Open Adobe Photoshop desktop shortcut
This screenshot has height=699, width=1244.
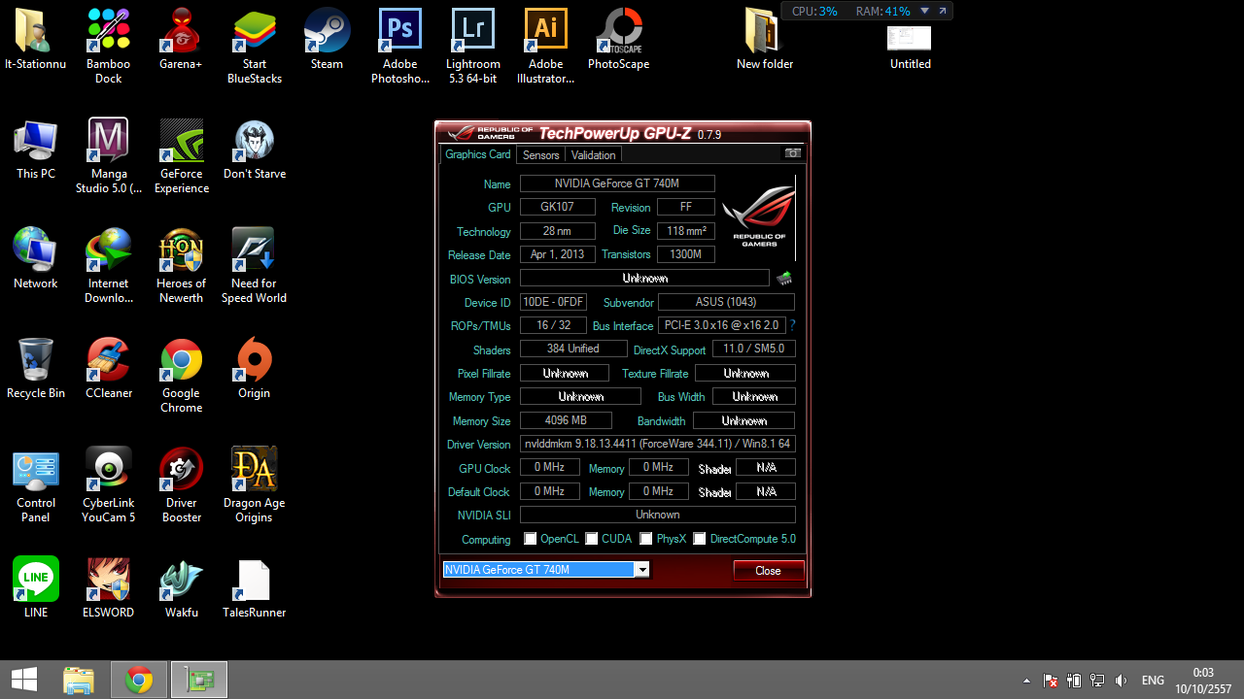coord(399,47)
